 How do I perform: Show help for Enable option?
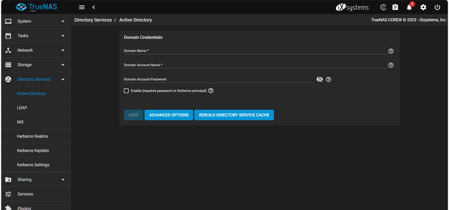point(211,91)
